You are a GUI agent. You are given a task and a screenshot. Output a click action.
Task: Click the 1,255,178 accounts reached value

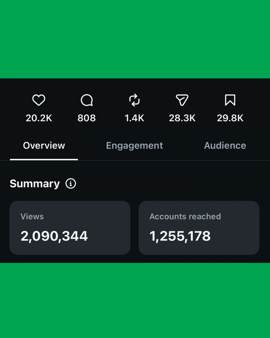click(180, 236)
